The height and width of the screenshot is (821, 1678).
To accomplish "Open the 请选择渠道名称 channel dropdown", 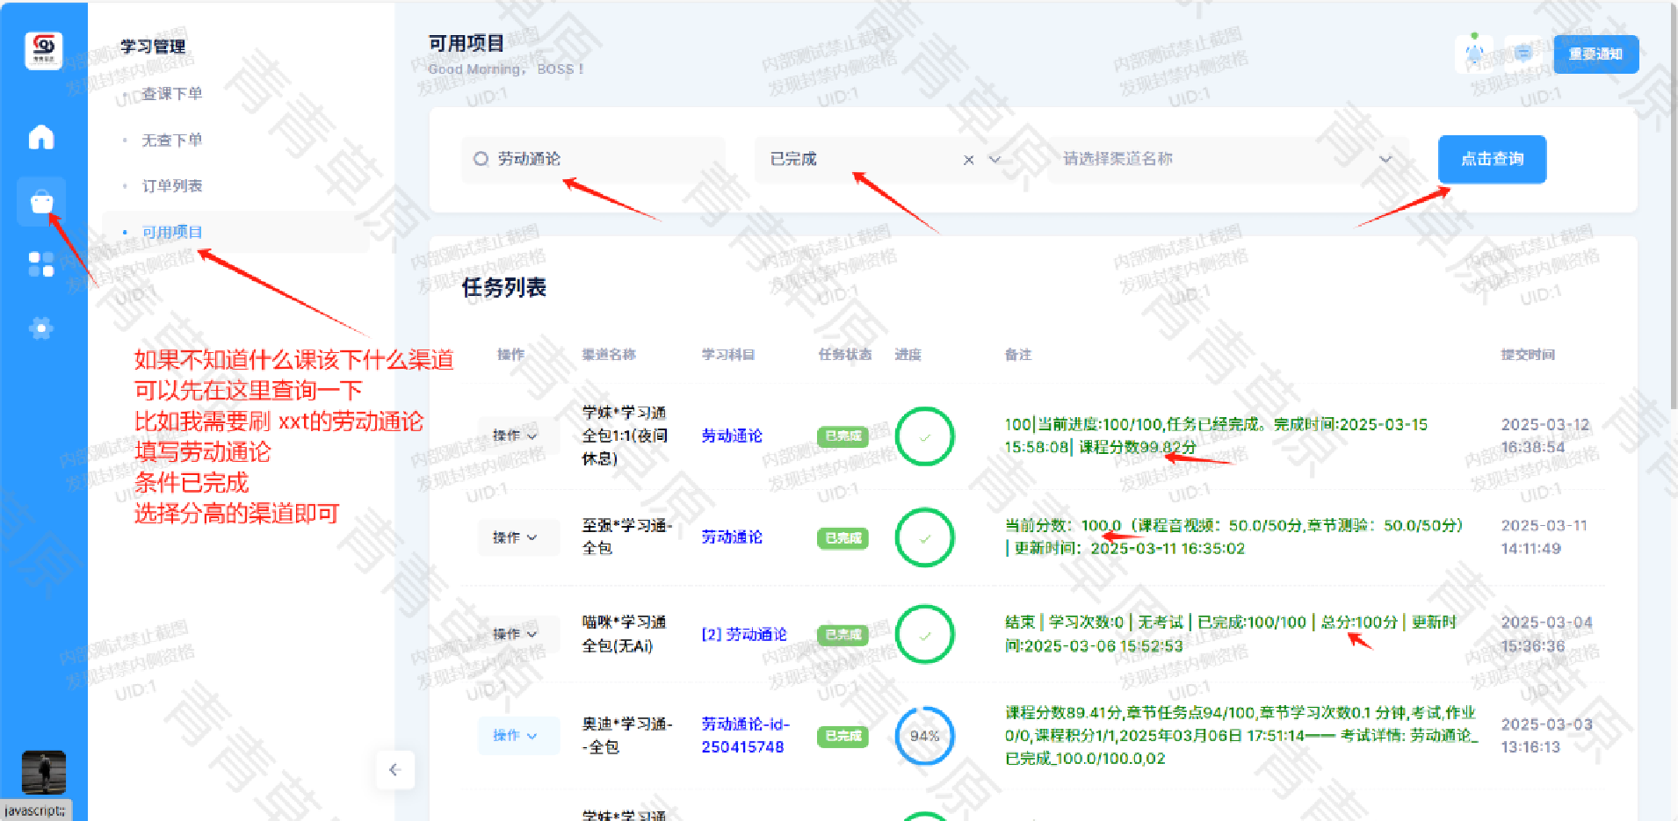I will tap(1226, 159).
